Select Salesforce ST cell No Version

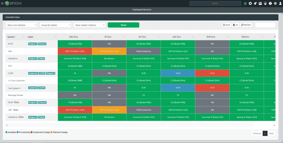coord(109,59)
